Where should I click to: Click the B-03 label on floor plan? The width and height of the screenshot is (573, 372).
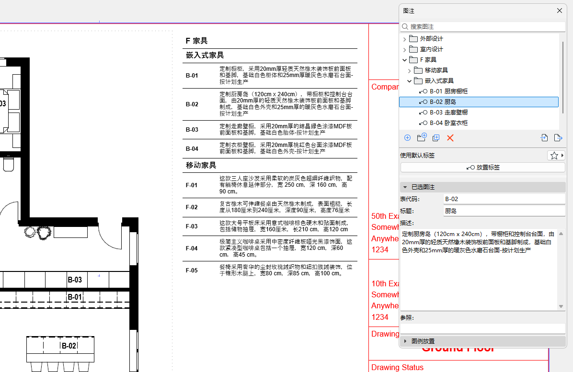point(75,280)
